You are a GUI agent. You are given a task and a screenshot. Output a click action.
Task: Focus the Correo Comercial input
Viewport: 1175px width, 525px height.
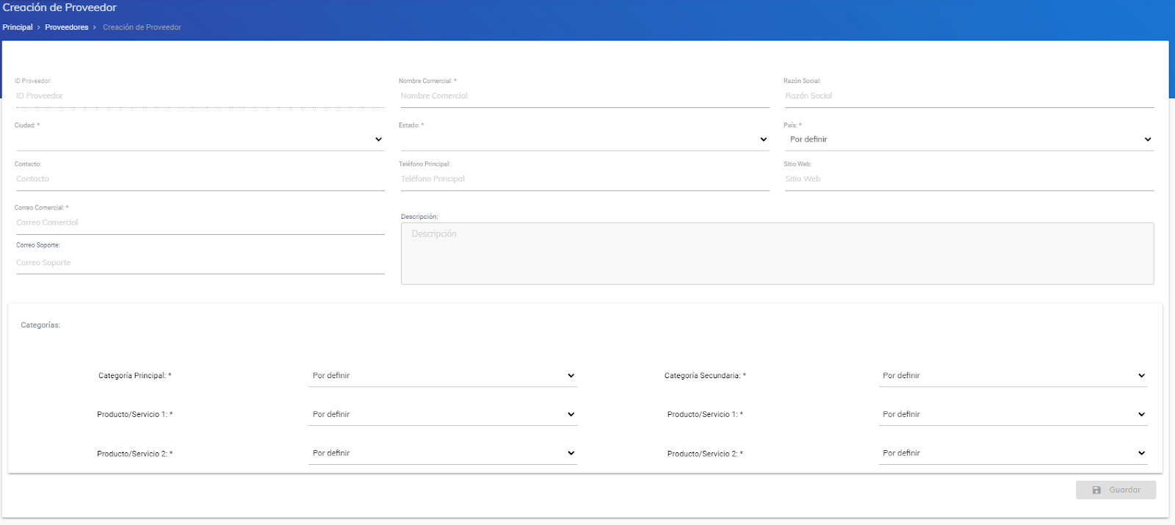coord(200,223)
